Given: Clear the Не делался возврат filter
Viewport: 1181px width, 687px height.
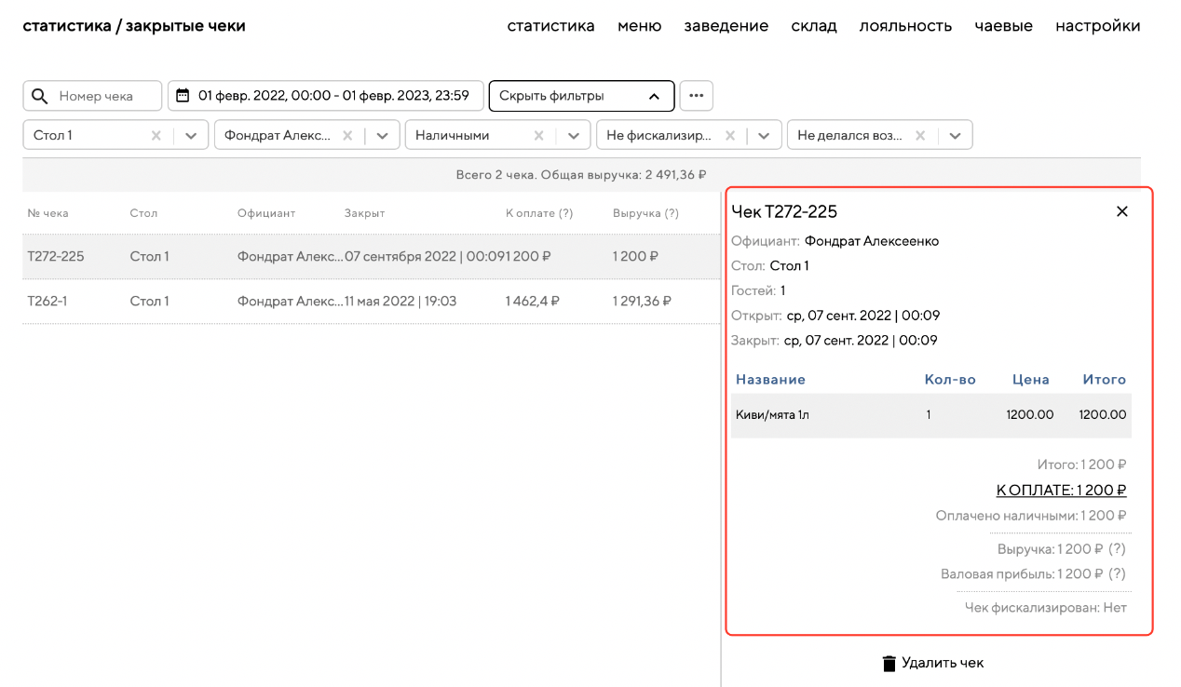Looking at the screenshot, I should 920,135.
